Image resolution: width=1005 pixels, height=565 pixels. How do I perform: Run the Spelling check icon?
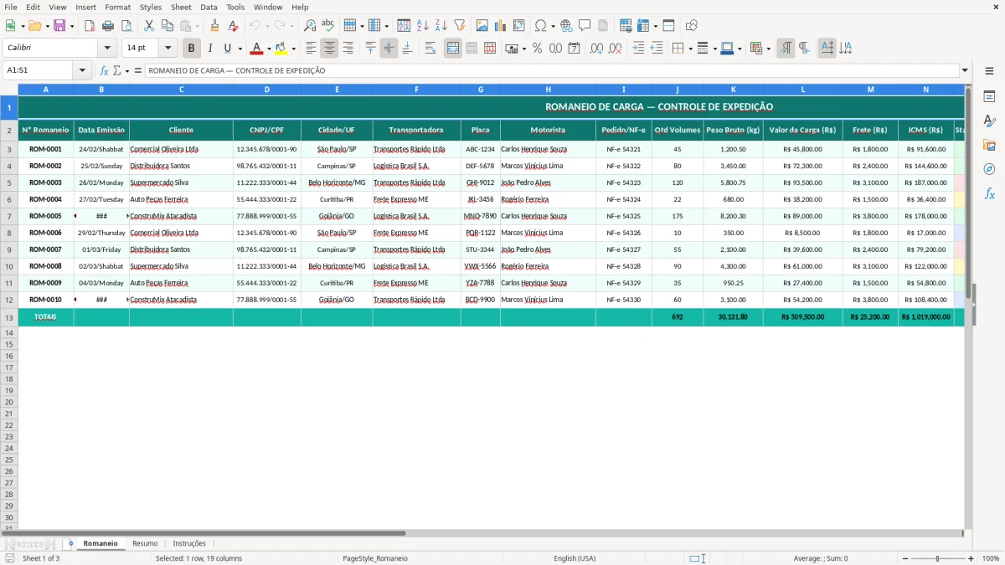tap(328, 26)
